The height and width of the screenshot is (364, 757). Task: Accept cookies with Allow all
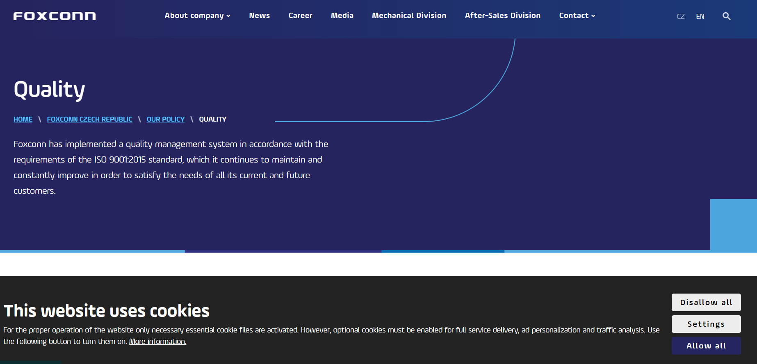tap(706, 346)
